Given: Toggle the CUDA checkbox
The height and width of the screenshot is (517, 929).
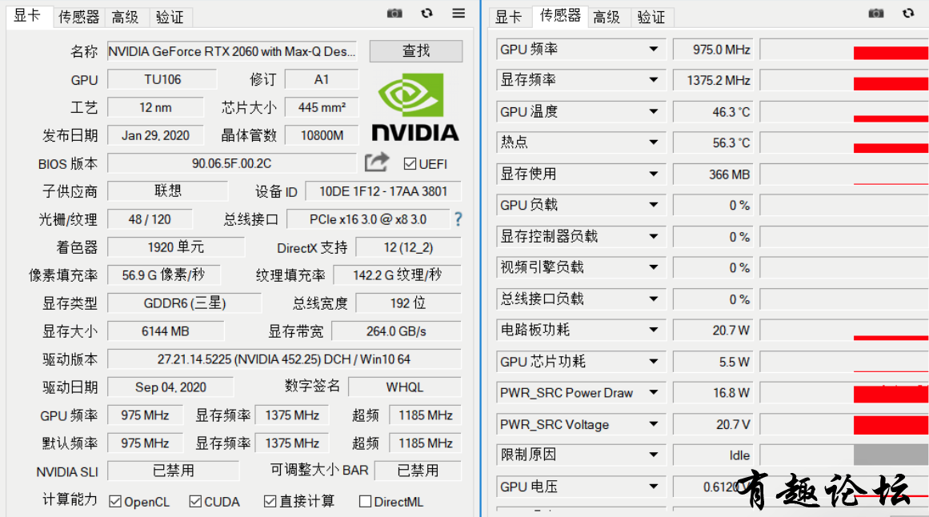Looking at the screenshot, I should click(x=195, y=502).
